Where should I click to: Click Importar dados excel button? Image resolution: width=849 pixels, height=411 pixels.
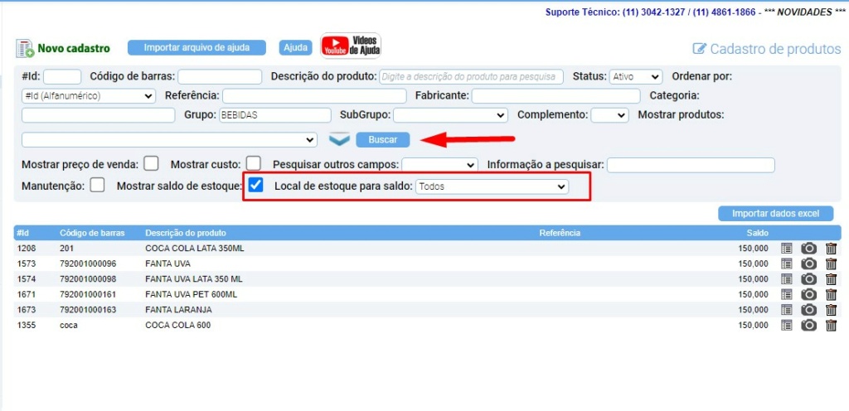click(x=775, y=214)
